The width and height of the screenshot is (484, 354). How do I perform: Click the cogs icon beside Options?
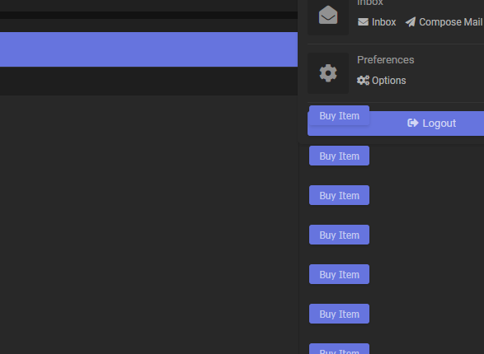coord(363,81)
